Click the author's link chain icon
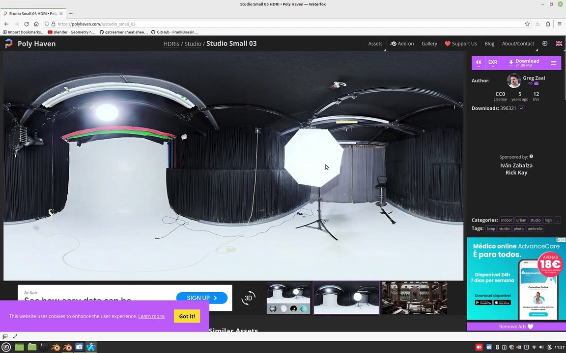This screenshot has width=566, height=353. coord(530,83)
